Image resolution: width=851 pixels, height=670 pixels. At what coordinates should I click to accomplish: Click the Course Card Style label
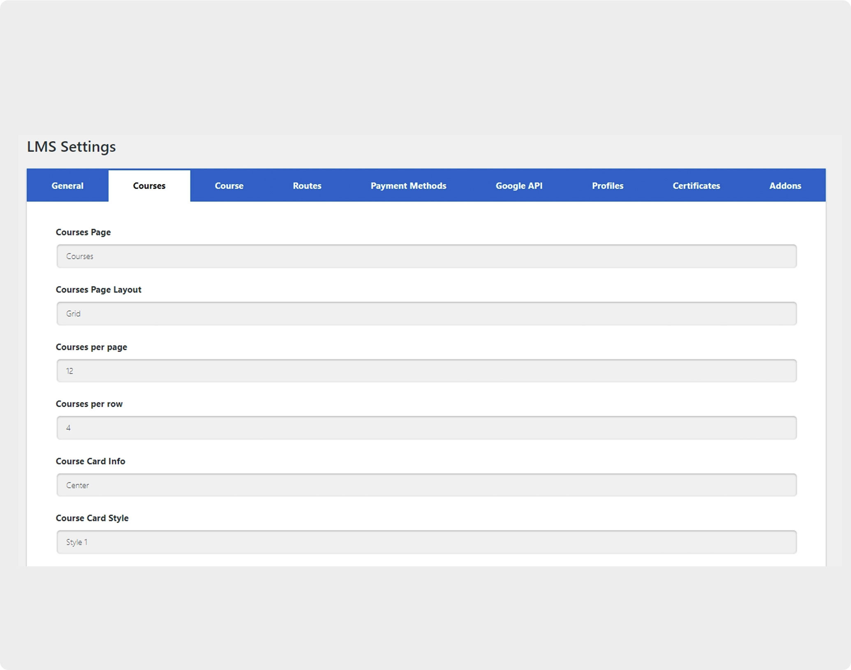(x=92, y=518)
